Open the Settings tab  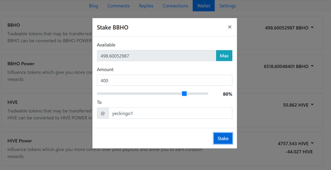[x=228, y=6]
